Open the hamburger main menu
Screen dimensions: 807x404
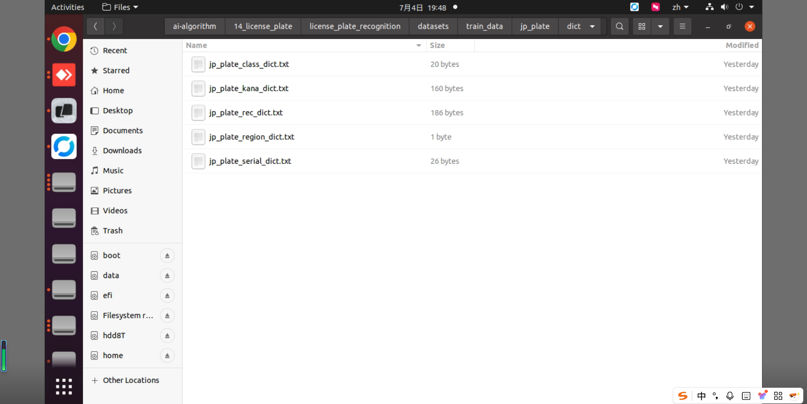click(682, 26)
